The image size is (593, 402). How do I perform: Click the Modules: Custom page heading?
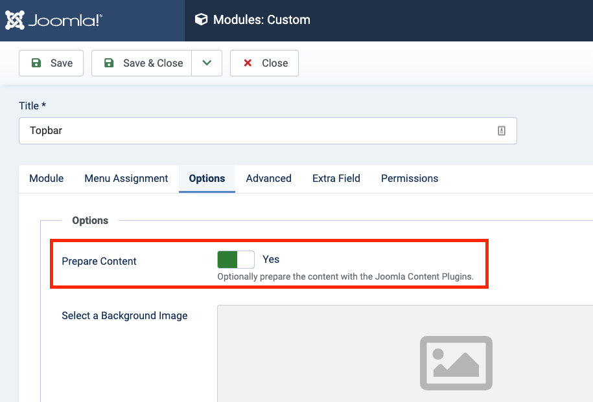[x=262, y=19]
